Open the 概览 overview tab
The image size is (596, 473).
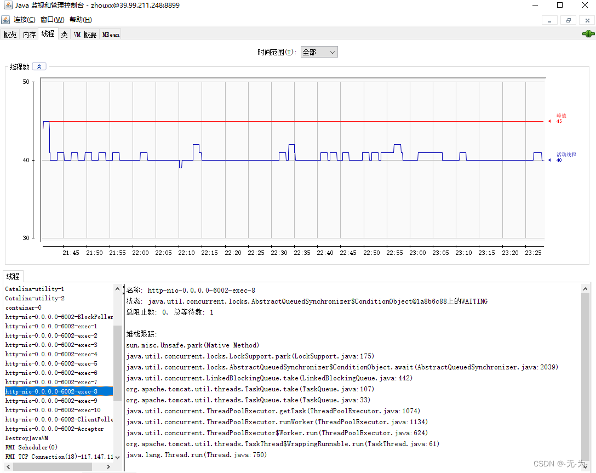pyautogui.click(x=10, y=34)
